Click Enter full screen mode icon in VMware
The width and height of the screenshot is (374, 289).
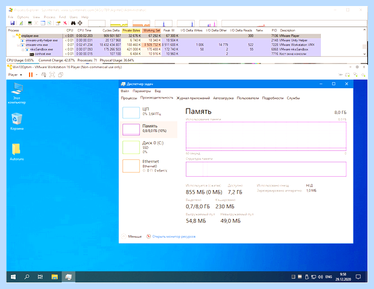(52, 75)
